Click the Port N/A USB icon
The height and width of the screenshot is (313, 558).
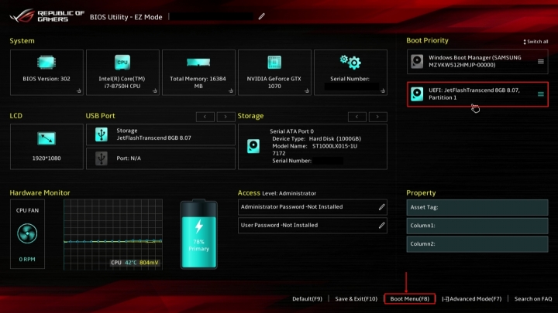pos(102,158)
